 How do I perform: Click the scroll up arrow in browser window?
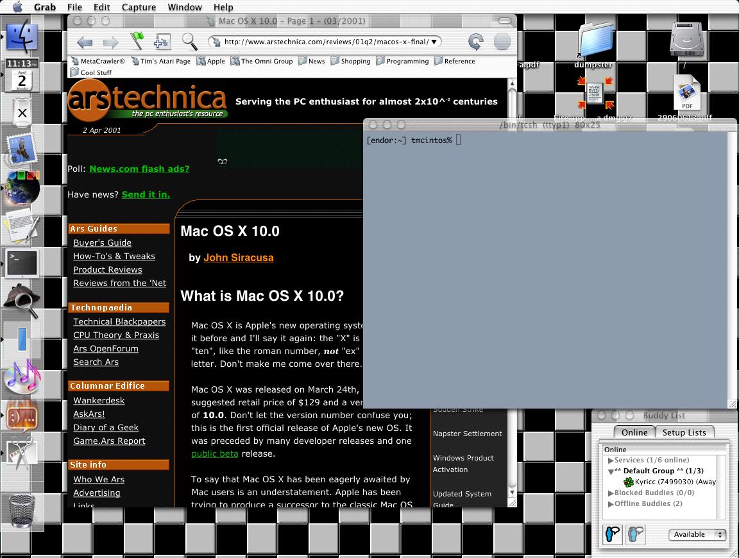(x=512, y=84)
